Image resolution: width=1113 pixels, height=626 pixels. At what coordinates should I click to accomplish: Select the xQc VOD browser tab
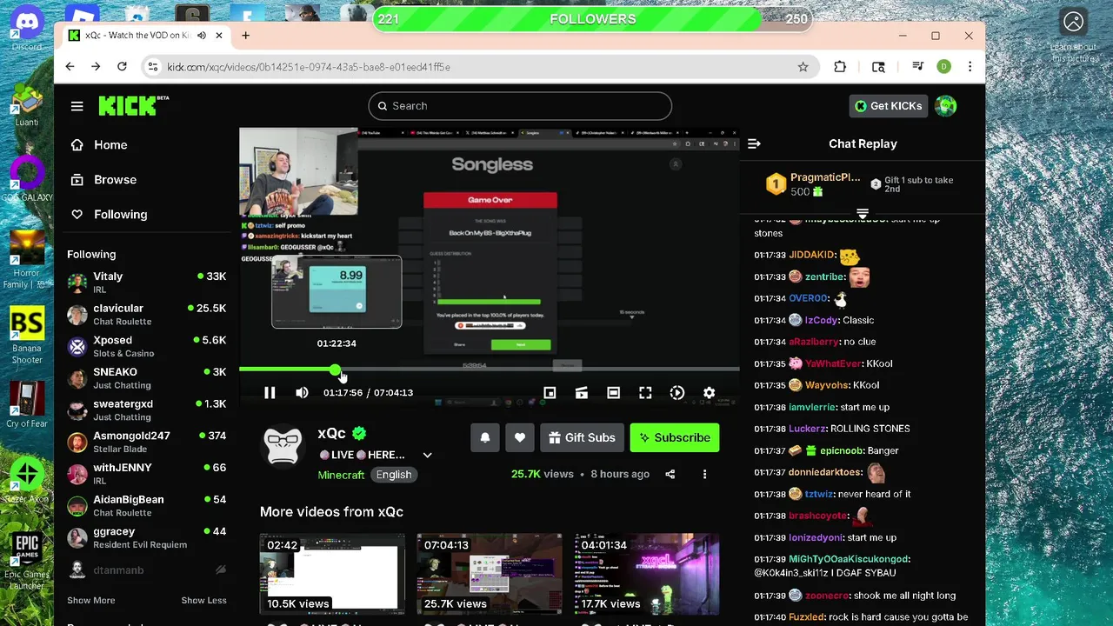(x=145, y=36)
